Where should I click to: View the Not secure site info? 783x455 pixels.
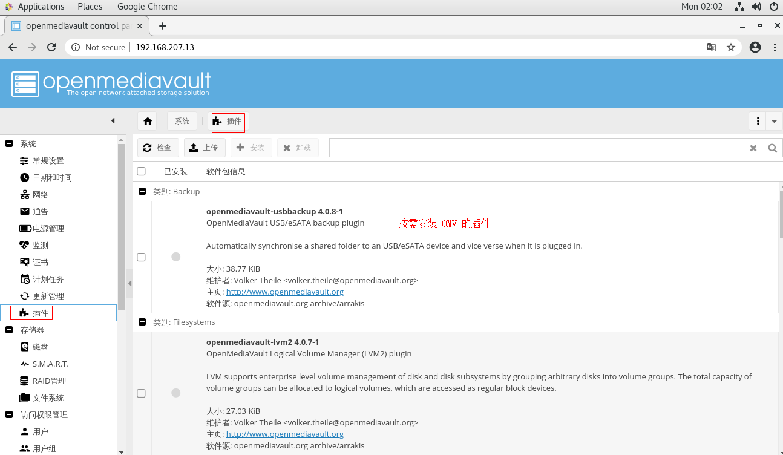(x=99, y=47)
